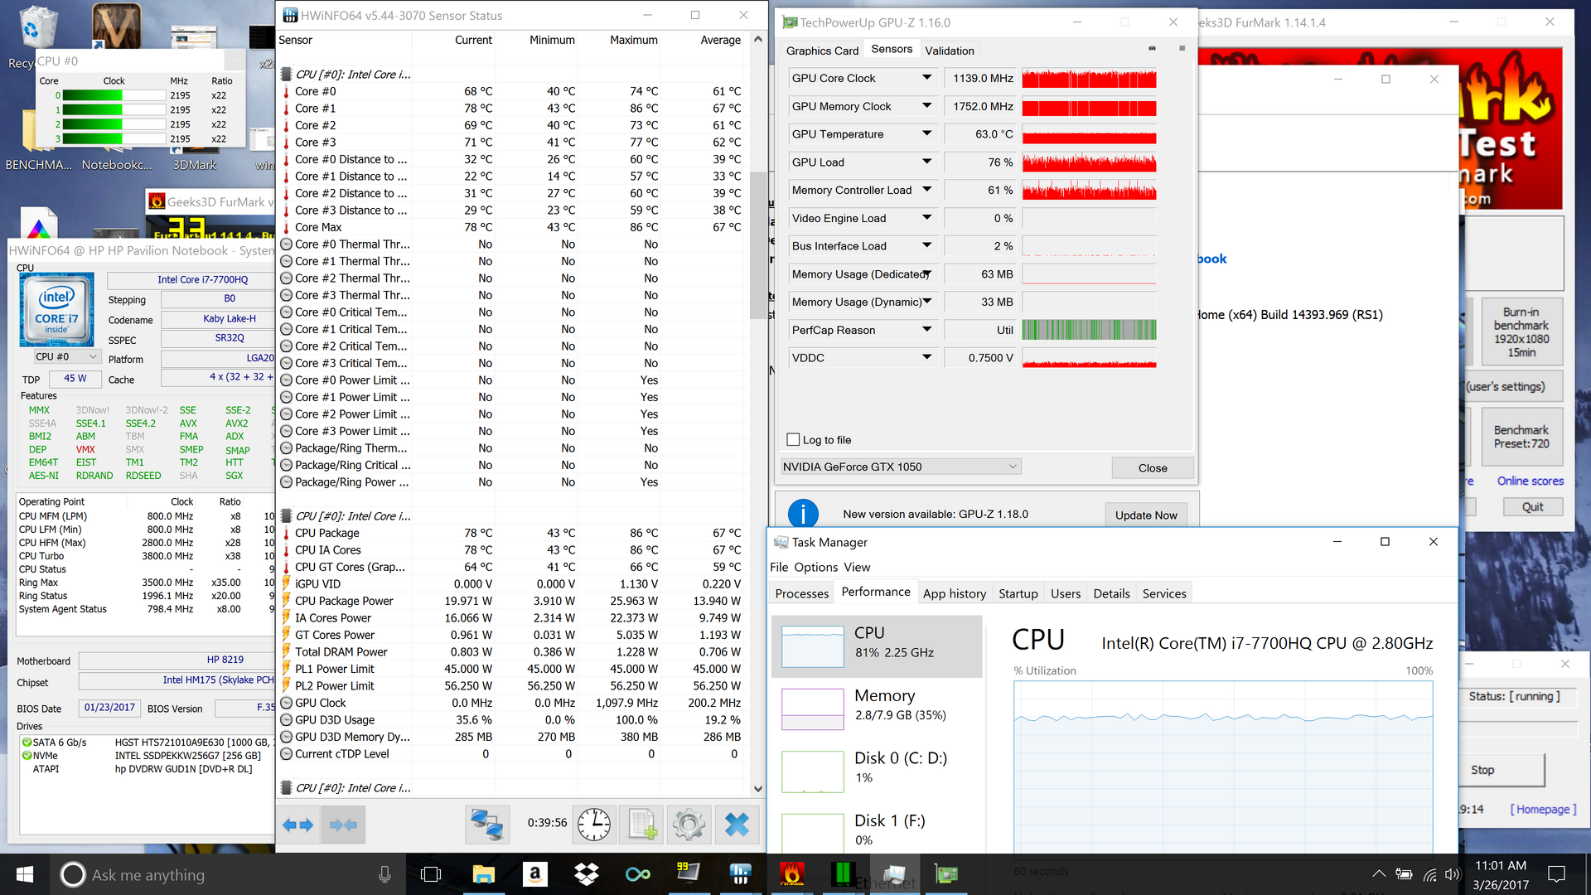This screenshot has height=895, width=1591.
Task: Open the PerfCap Reason dropdown arrow
Action: coord(926,330)
